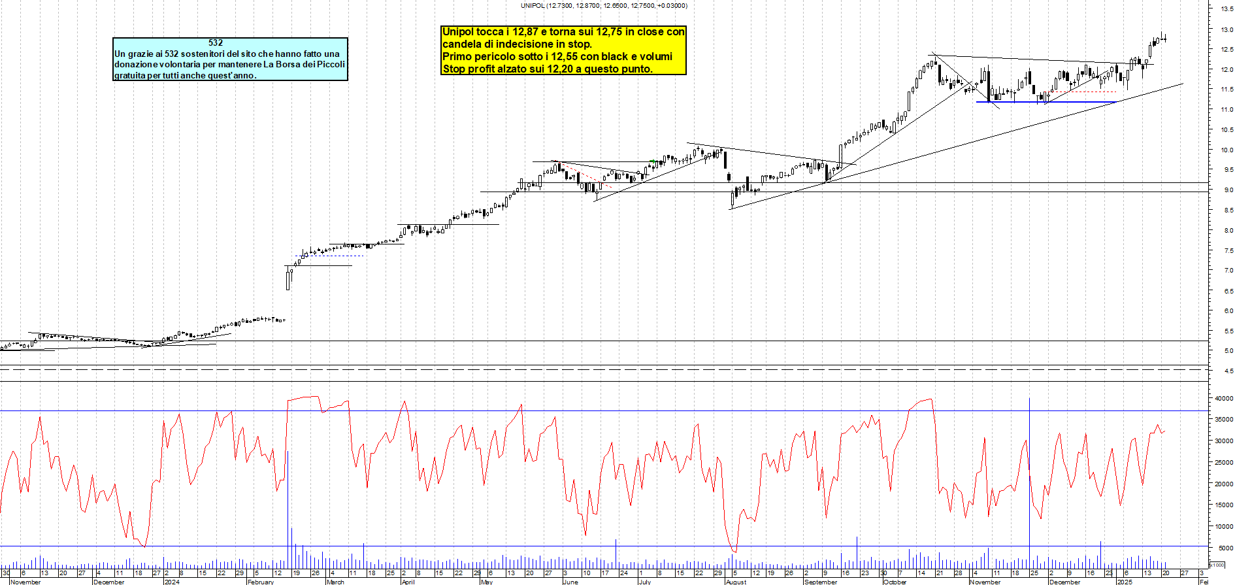Viewport: 1235px width, 585px height.
Task: Click the 9.5 price axis label
Action: pos(1228,170)
